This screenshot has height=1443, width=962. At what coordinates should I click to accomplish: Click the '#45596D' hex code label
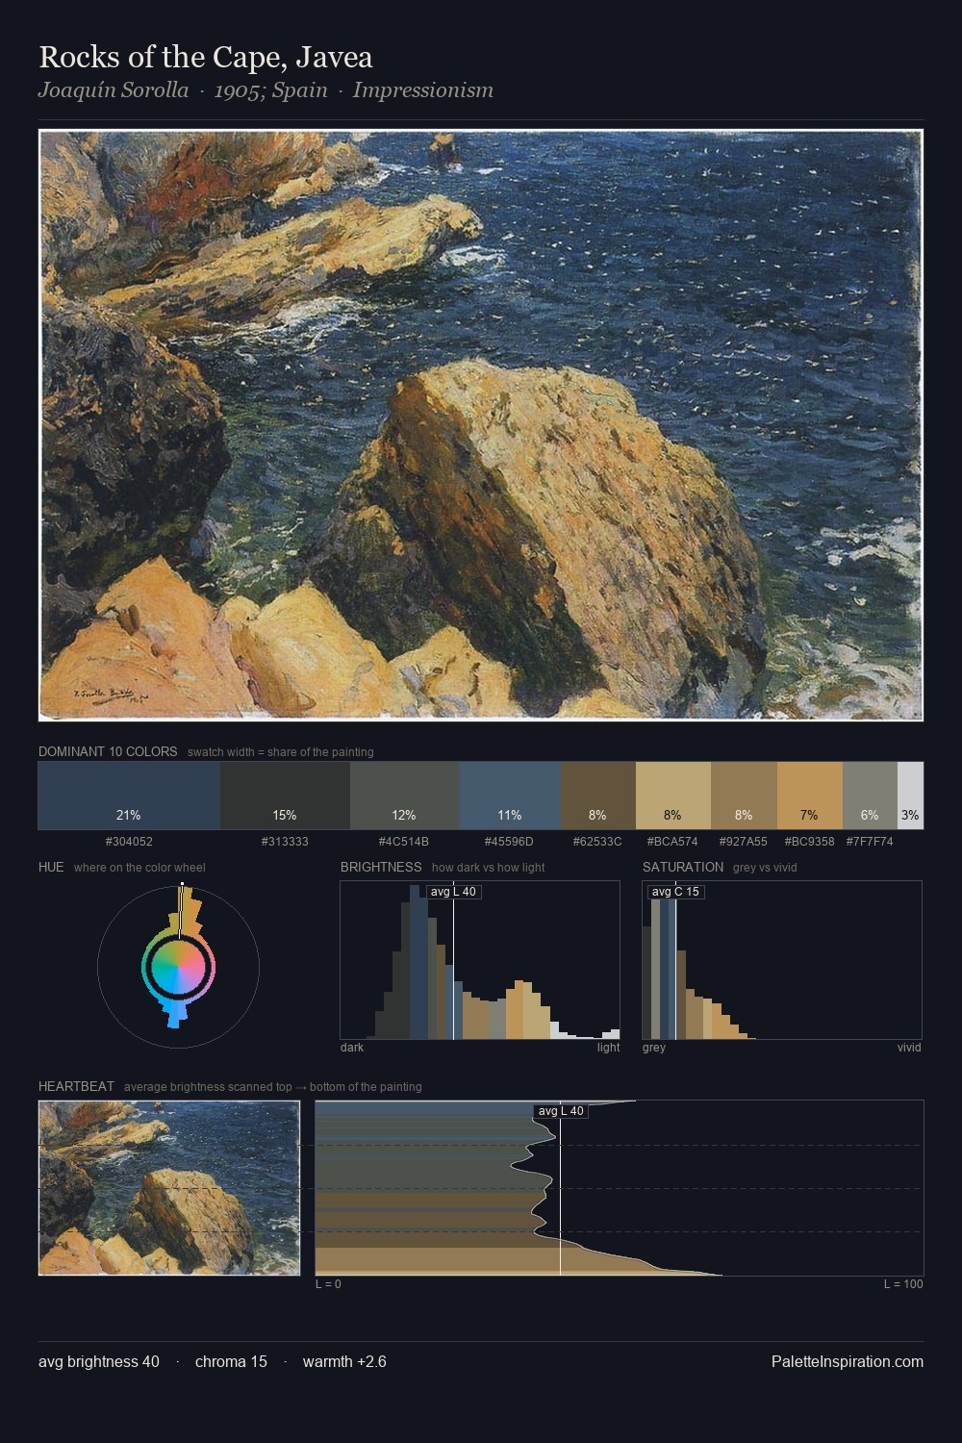coord(510,842)
